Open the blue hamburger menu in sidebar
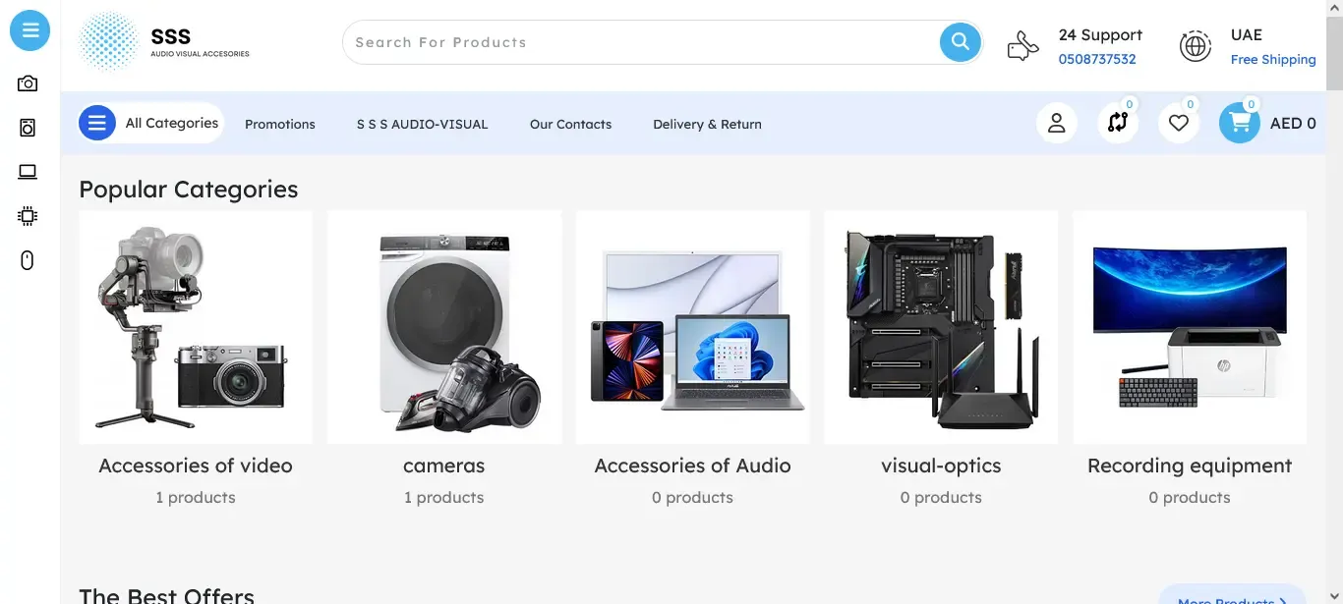 pos(30,30)
